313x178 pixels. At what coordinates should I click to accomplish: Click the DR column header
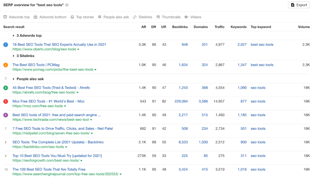point(153,27)
